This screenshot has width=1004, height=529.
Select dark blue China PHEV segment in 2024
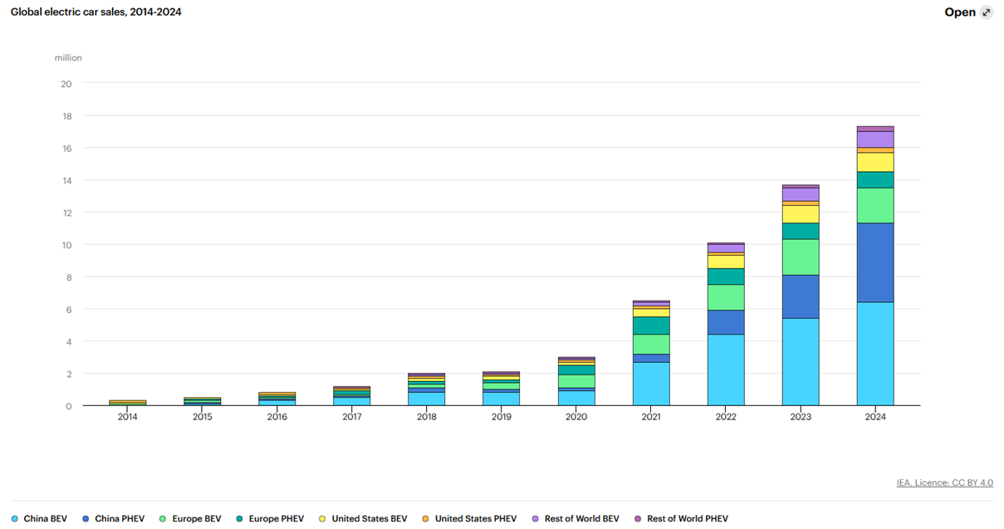(875, 262)
